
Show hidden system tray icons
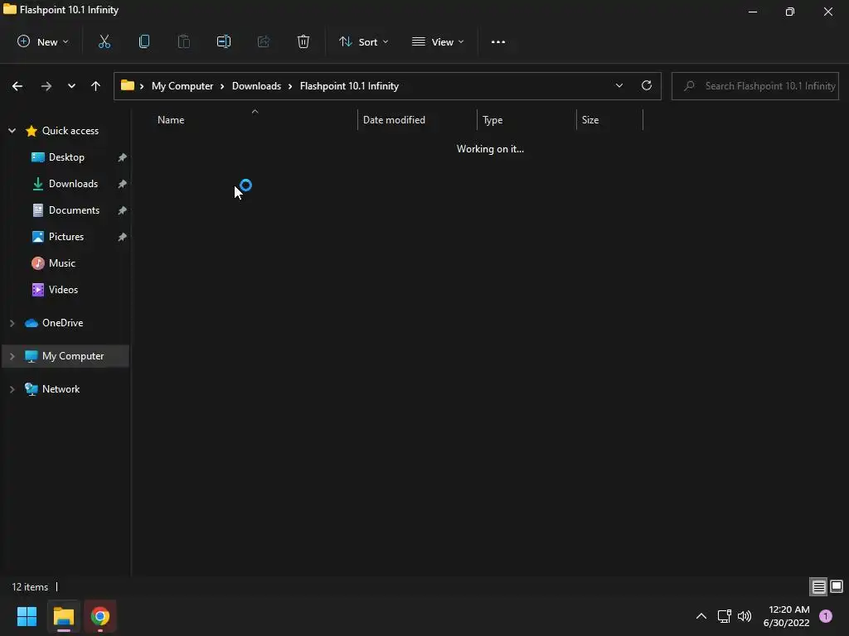[x=701, y=616]
